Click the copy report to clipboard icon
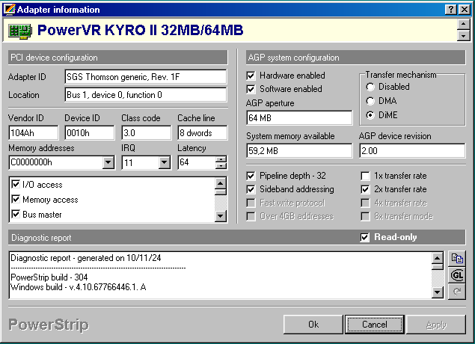The width and height of the screenshot is (475, 344). [x=457, y=259]
